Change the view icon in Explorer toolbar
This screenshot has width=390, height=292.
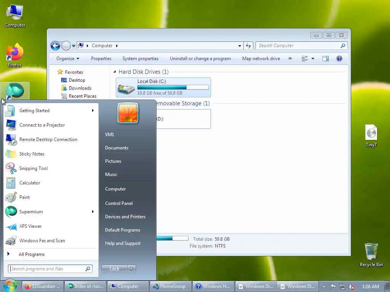305,59
